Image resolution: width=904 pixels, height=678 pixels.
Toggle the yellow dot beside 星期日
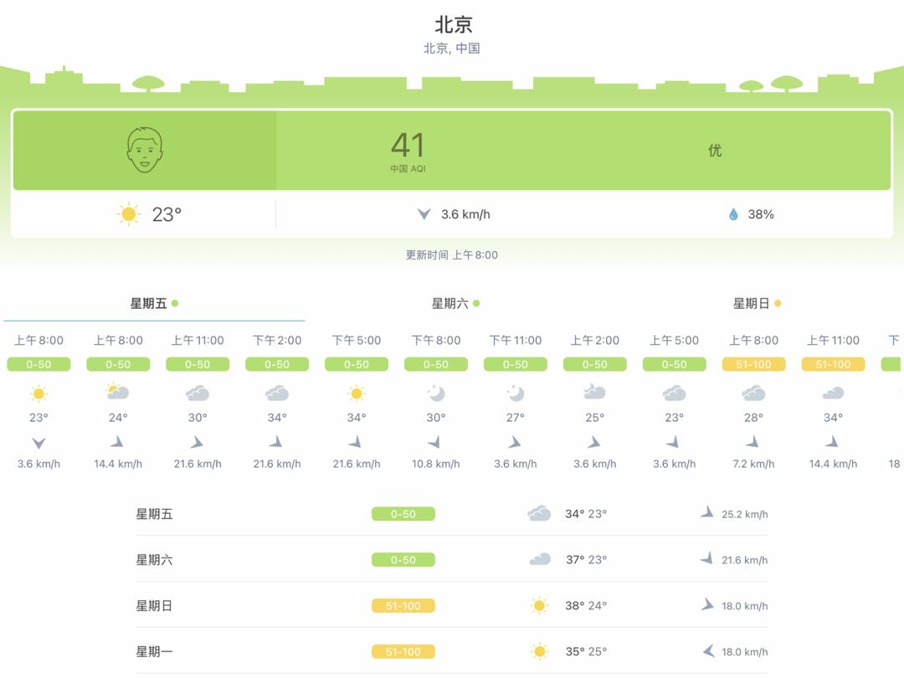(777, 303)
